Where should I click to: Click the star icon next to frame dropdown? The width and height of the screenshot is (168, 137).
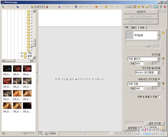(163, 33)
